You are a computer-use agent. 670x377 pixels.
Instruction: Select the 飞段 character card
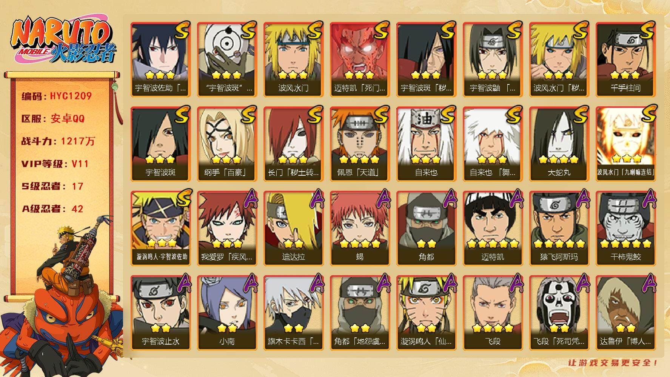pyautogui.click(x=493, y=313)
